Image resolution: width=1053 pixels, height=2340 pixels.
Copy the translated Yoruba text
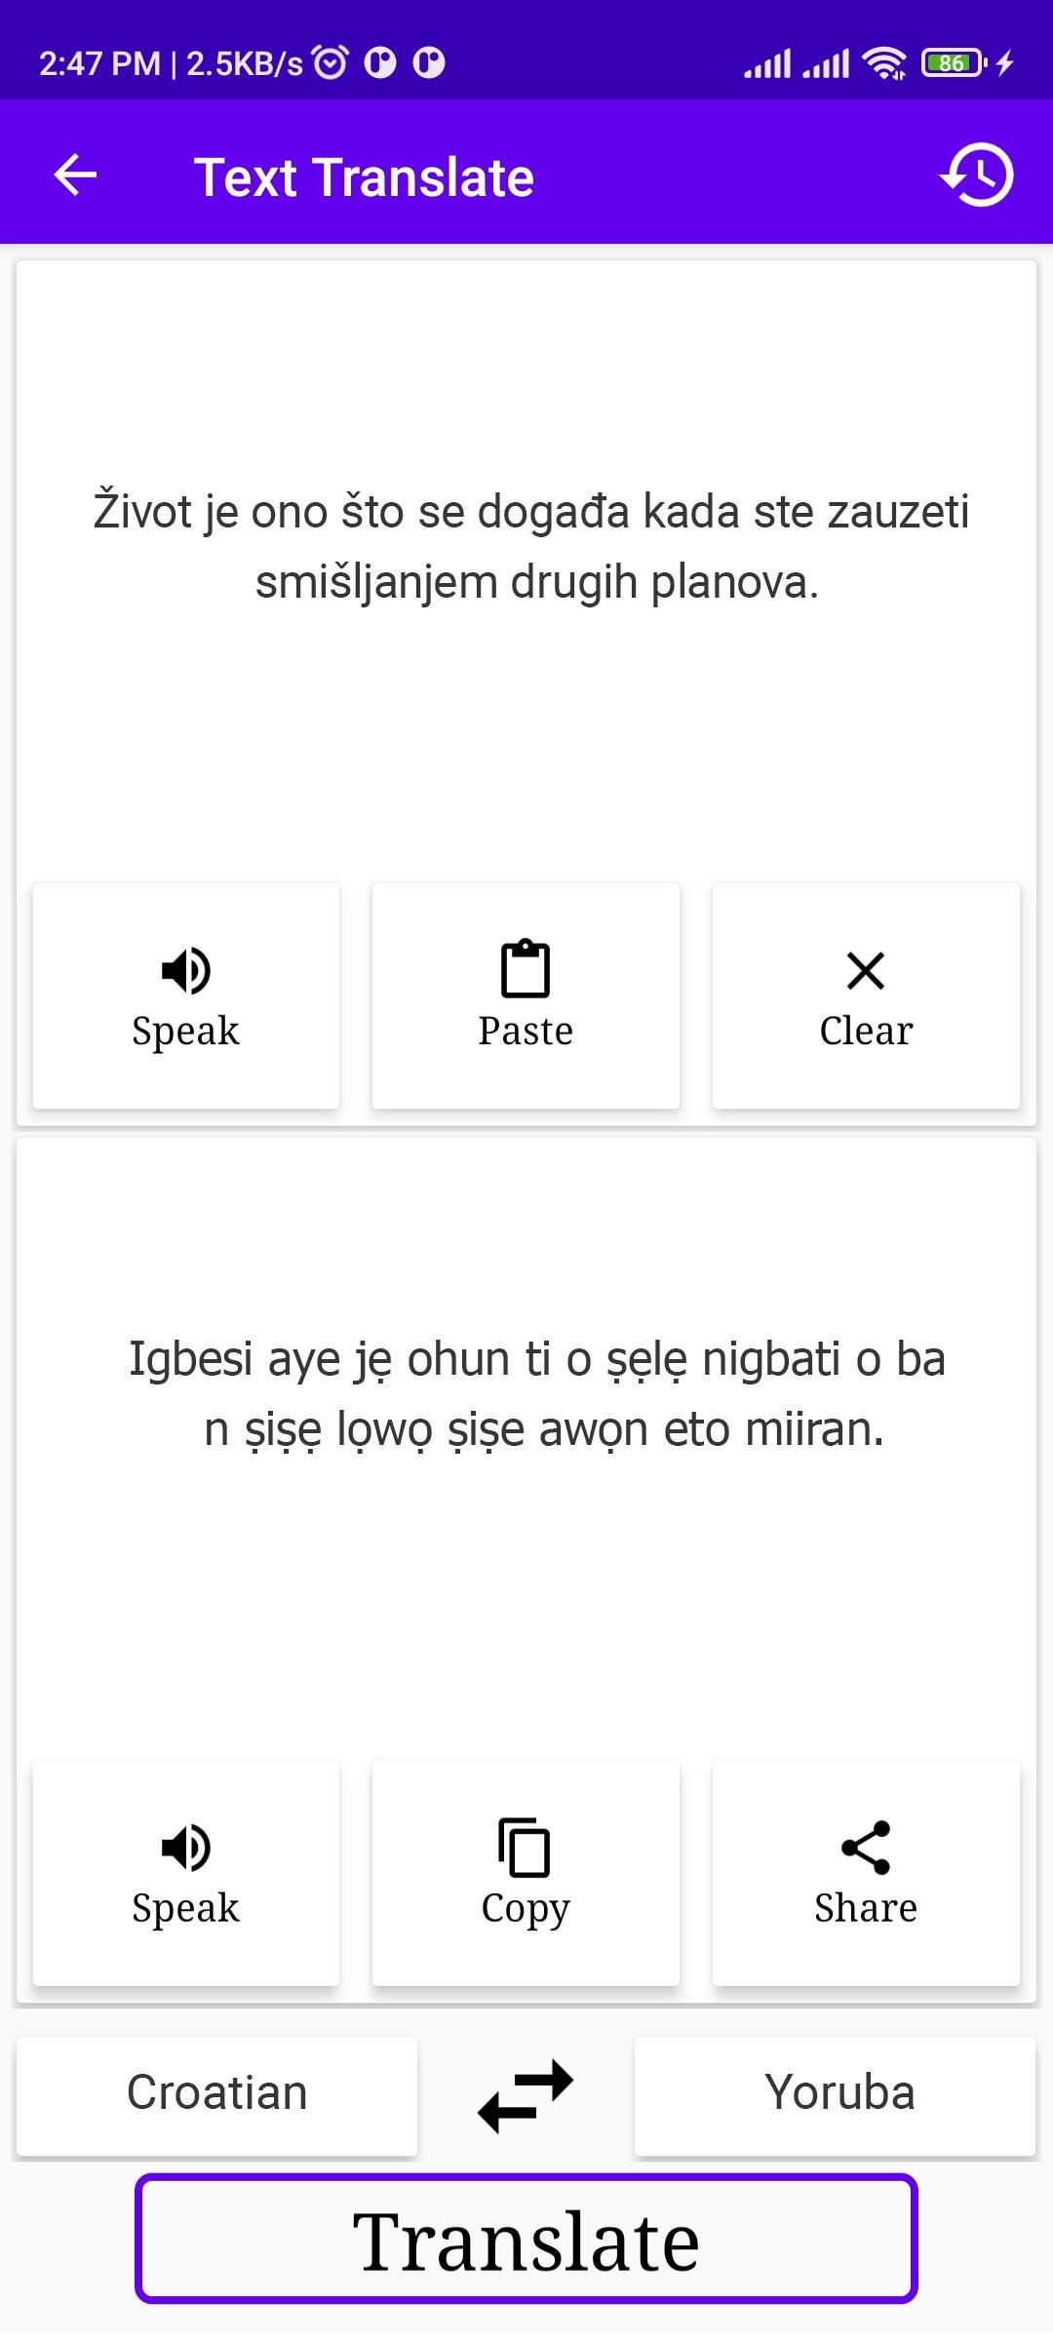pyautogui.click(x=526, y=1872)
